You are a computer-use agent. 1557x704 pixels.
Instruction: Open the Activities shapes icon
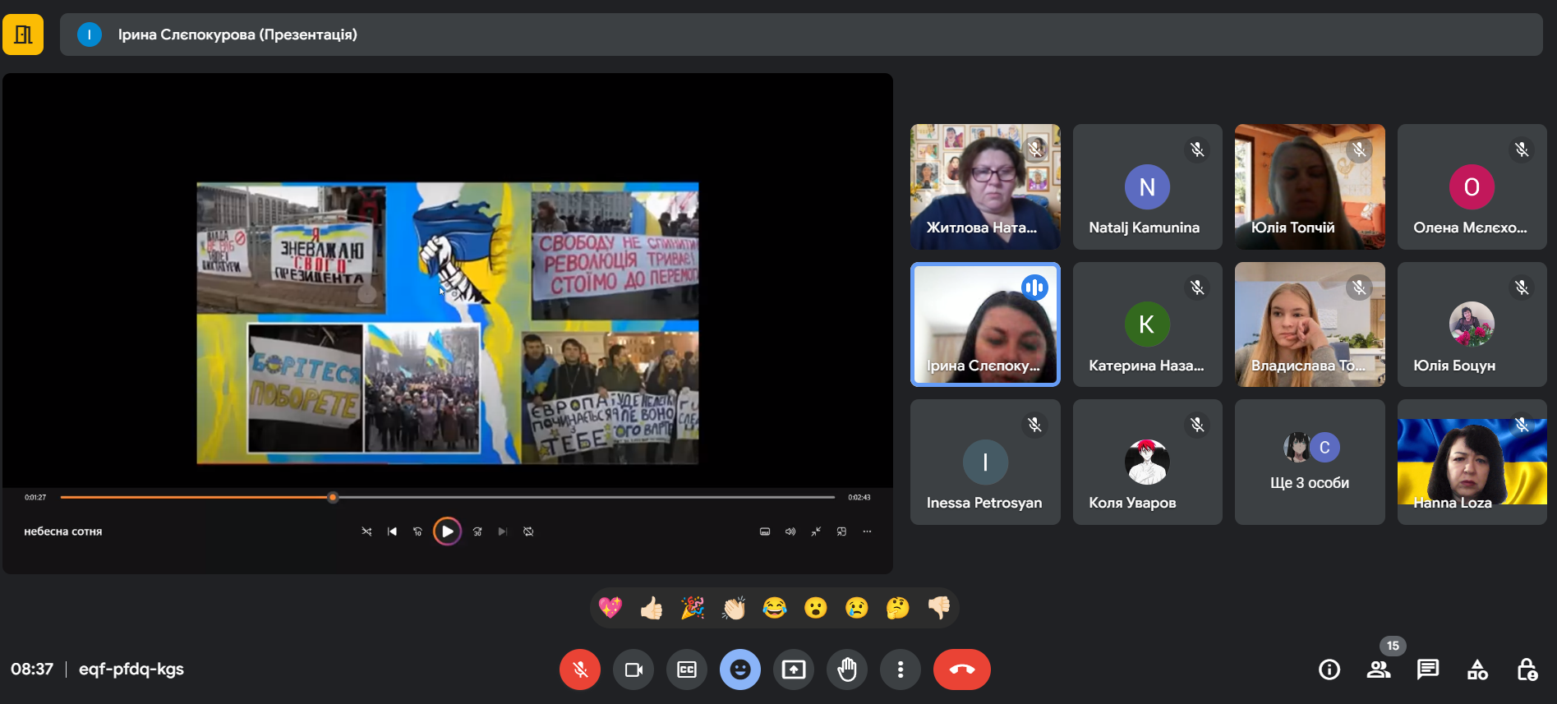[1477, 669]
